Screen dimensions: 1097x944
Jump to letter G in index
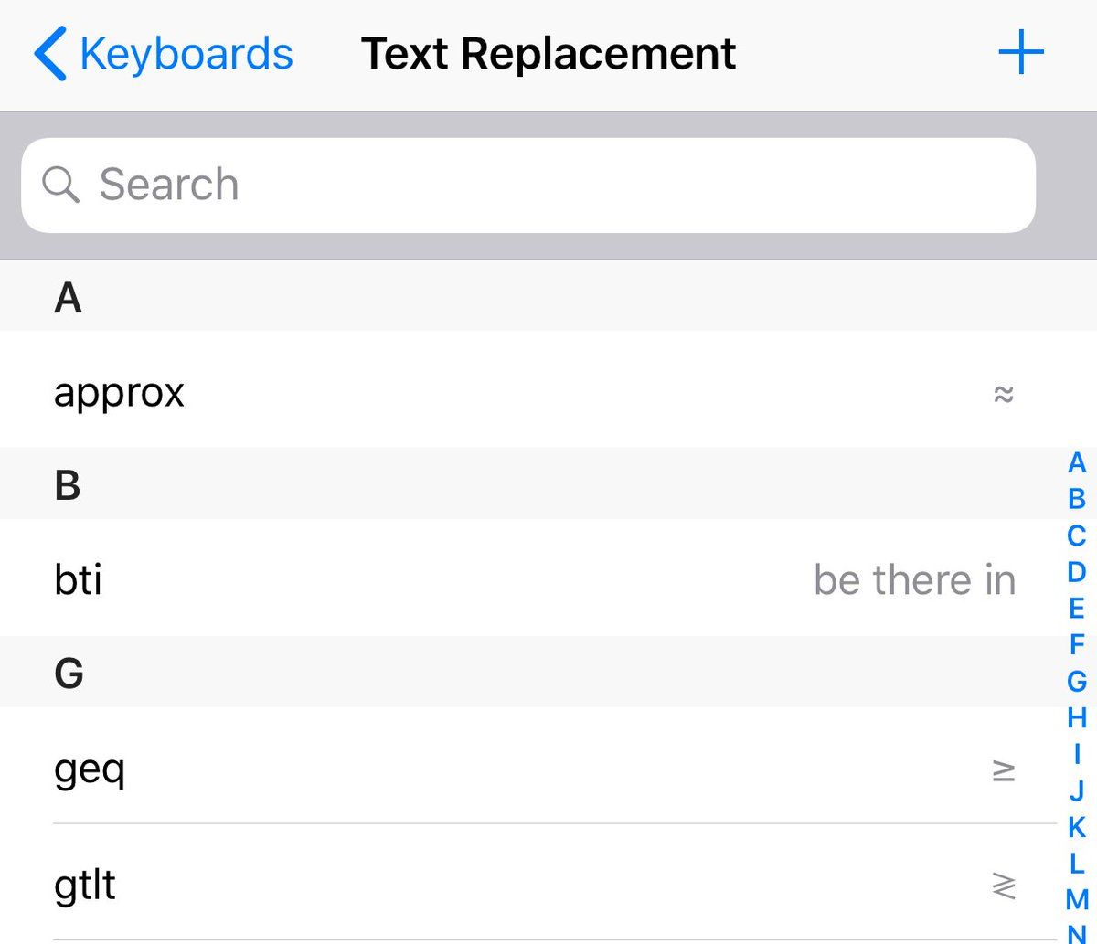[x=1077, y=681]
